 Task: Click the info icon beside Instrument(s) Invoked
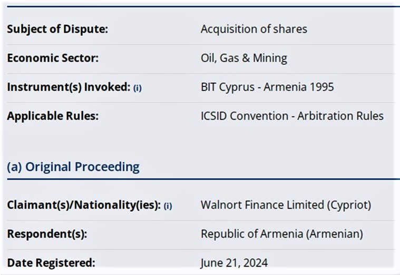(137, 89)
